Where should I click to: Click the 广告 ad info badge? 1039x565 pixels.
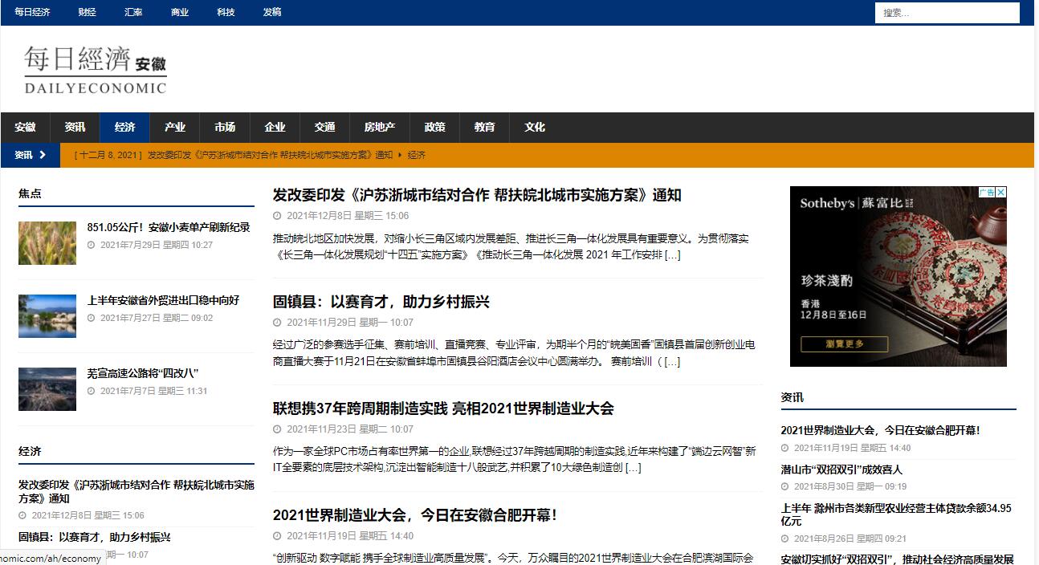(x=987, y=192)
